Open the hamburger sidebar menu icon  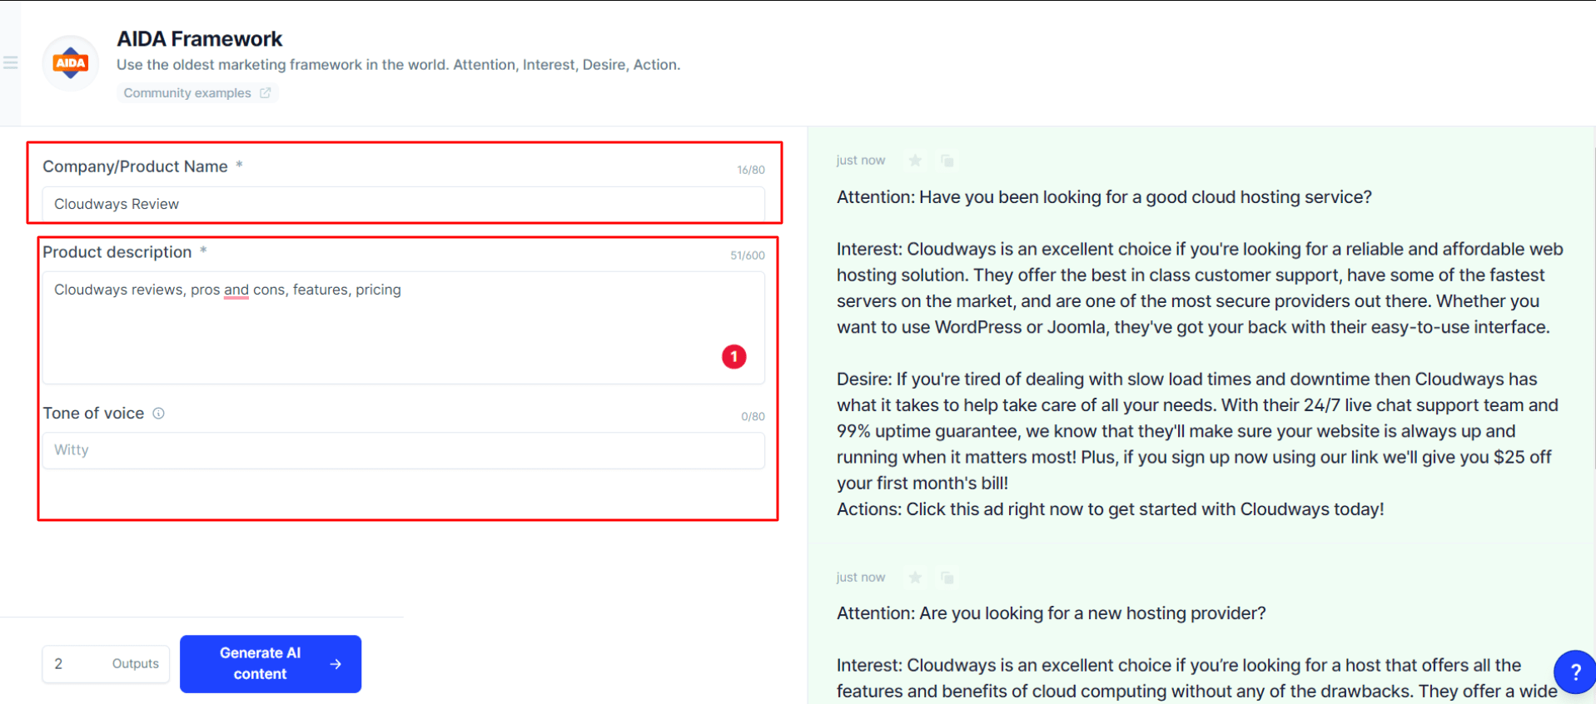coord(10,62)
